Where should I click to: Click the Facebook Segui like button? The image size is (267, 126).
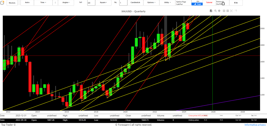pos(197,4)
